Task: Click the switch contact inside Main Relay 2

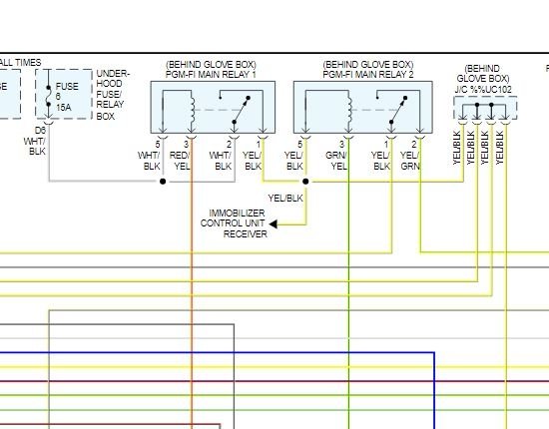Action: 398,110
